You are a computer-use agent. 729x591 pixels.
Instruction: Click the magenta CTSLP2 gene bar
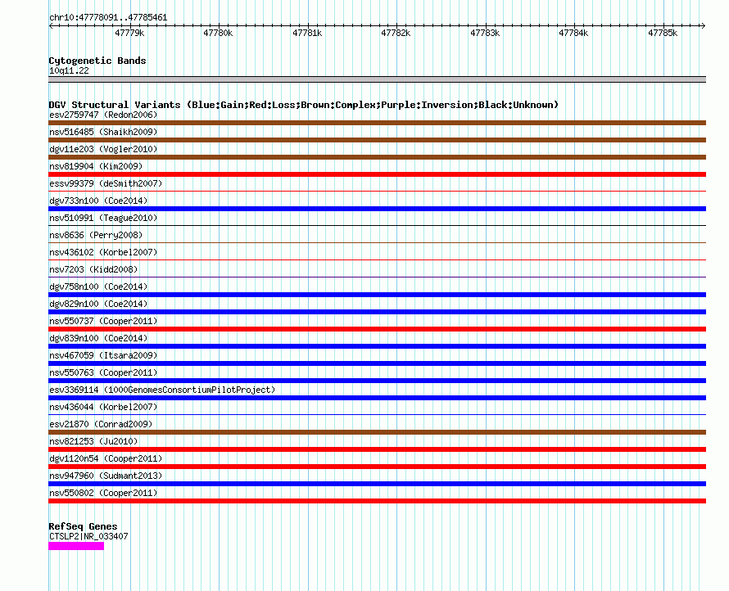click(x=76, y=546)
